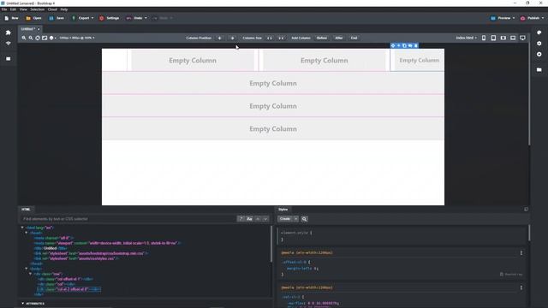The height and width of the screenshot is (308, 548).
Task: Toggle the regex search option button
Action: pos(241,219)
